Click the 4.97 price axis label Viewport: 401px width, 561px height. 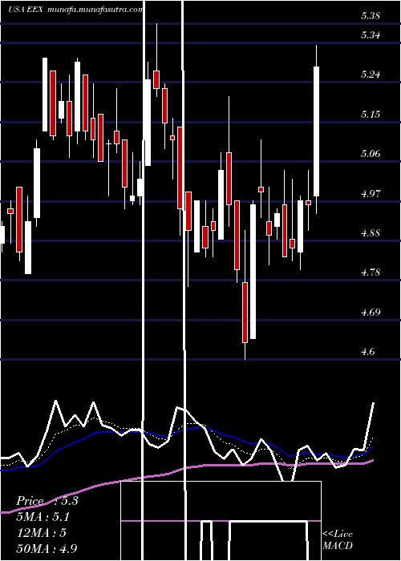point(371,194)
